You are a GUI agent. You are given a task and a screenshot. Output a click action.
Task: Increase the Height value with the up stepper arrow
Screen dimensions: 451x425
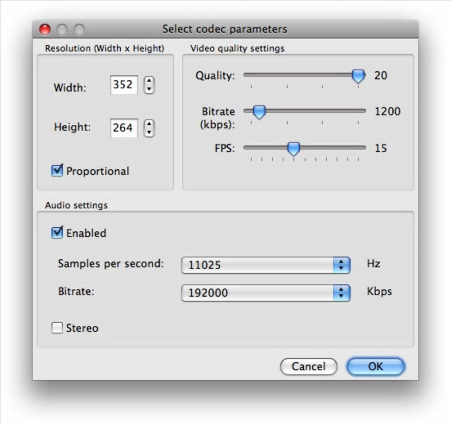point(149,124)
